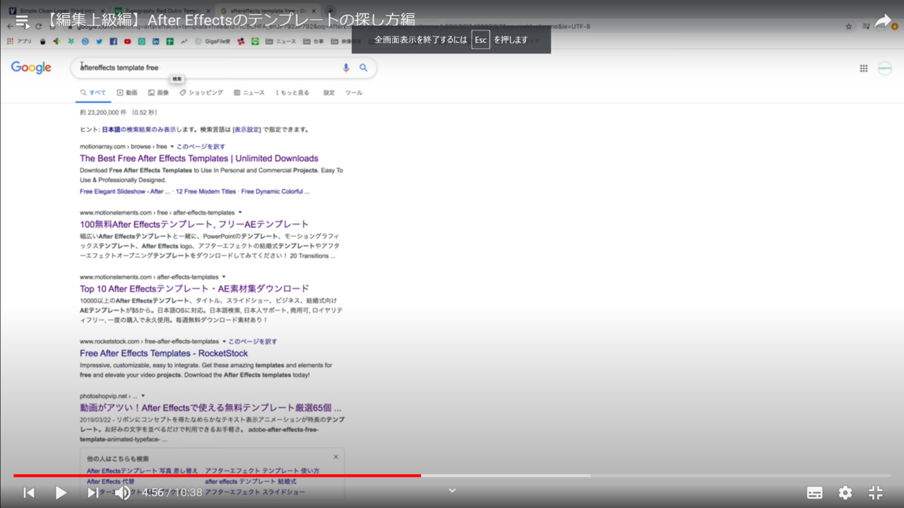Open the もっと見る menu
This screenshot has width=904, height=508.
(292, 92)
